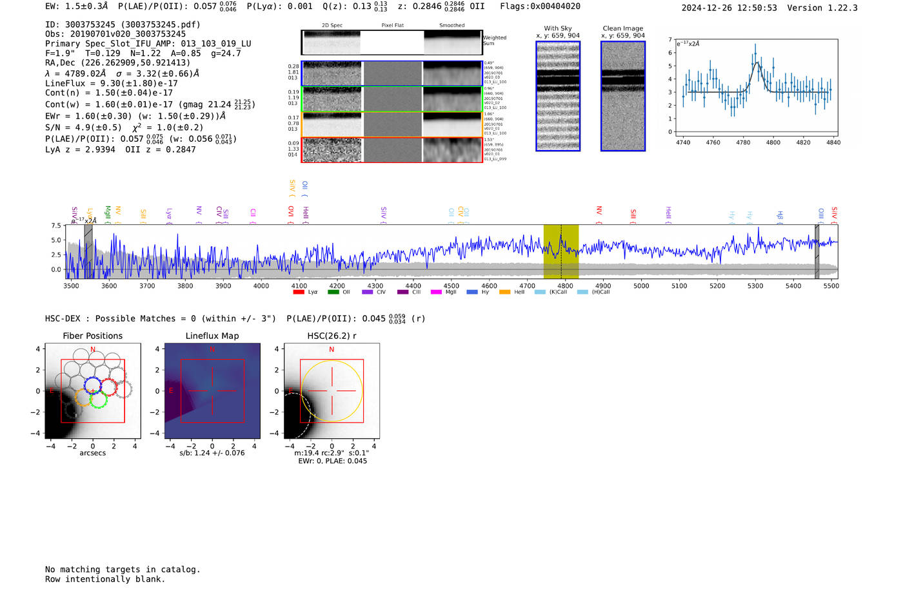
Task: Click the yellow aperture circle in HSC image
Action: (332, 391)
